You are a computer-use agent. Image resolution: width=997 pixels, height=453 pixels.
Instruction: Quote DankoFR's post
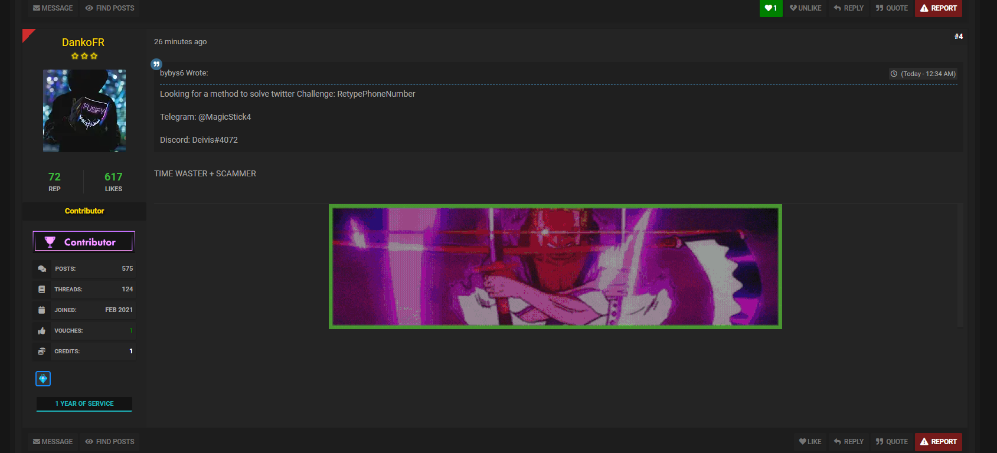(x=892, y=442)
